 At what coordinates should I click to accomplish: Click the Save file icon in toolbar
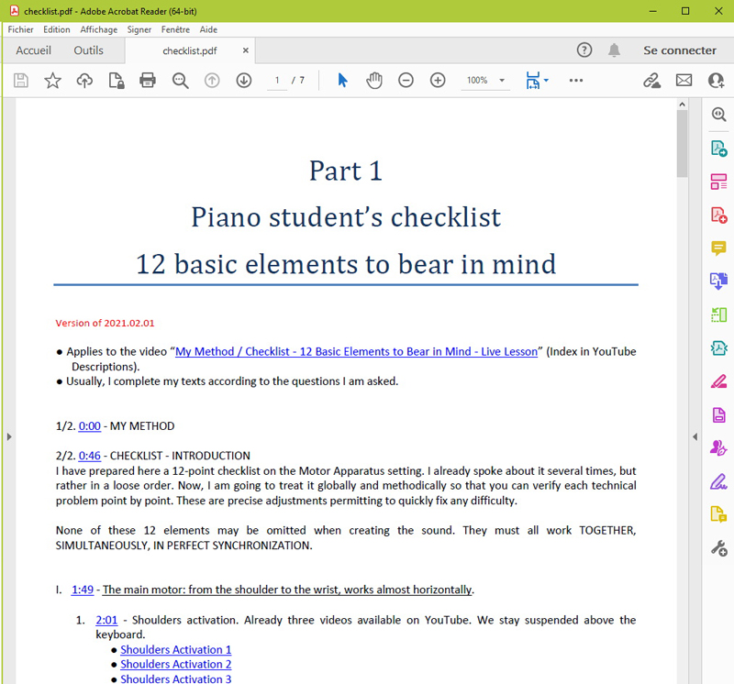click(21, 81)
